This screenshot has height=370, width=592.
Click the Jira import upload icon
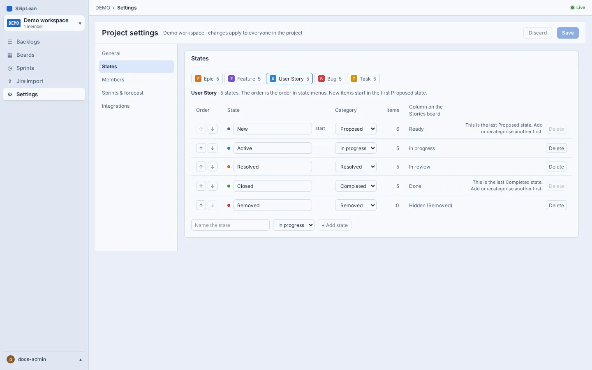pos(10,81)
